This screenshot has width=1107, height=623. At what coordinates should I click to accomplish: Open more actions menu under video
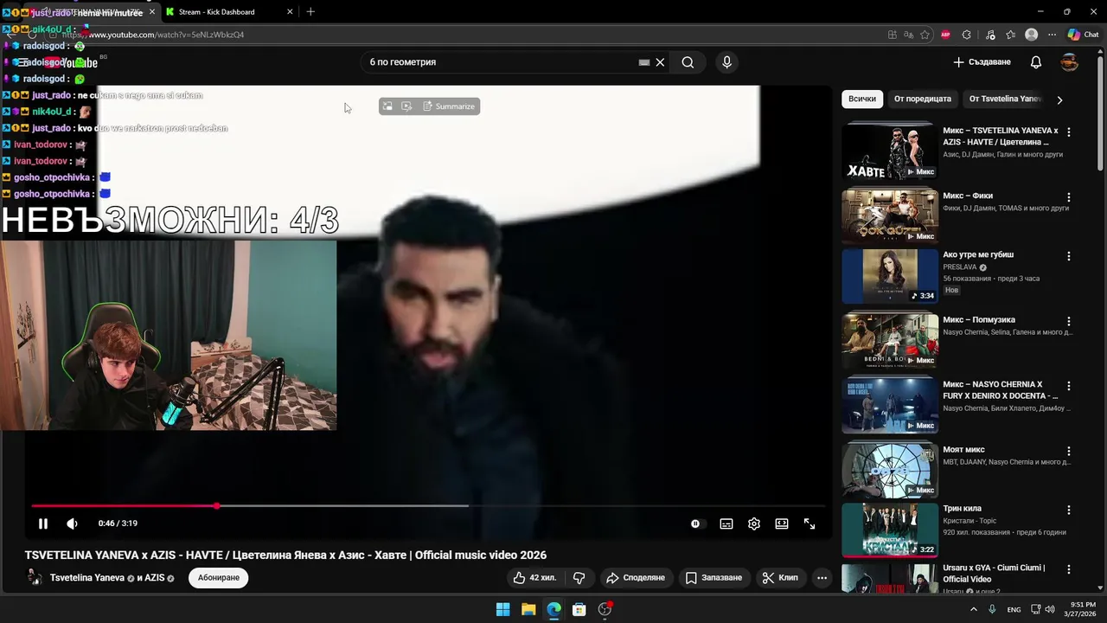coord(822,577)
